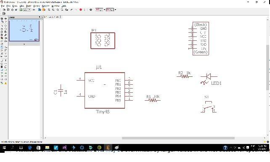The height and width of the screenshot is (162, 270).
Task: Click the horizontal scrollbar of the schematic
Action: 178,138
